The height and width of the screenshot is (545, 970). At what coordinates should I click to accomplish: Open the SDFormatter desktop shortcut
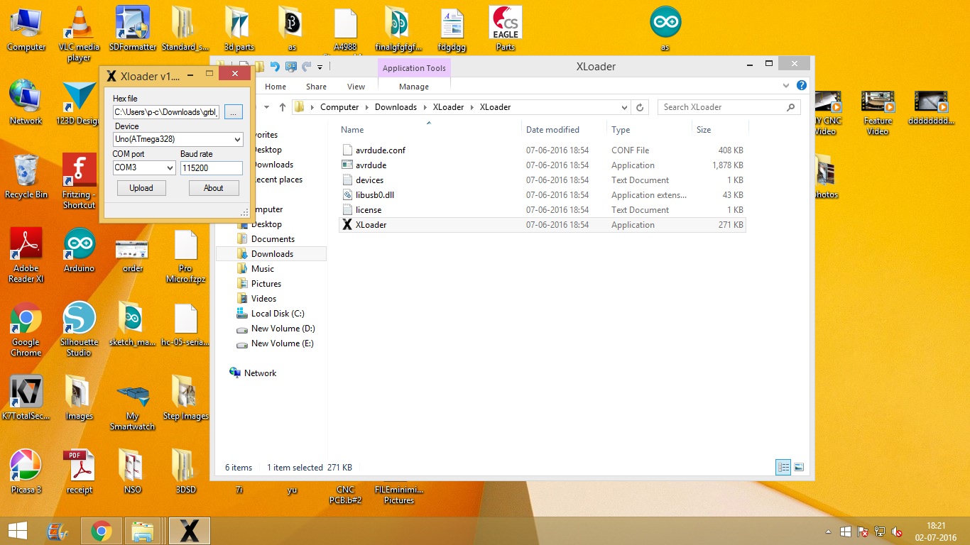pos(133,28)
